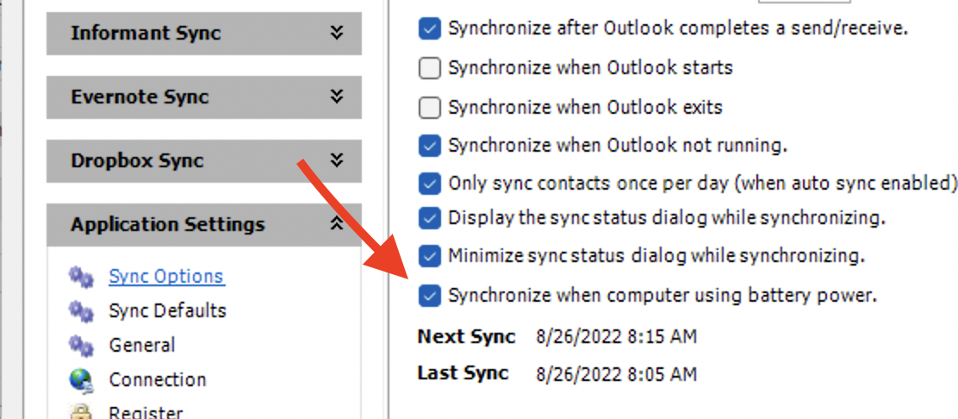Select Sync Defaults in the sidebar
This screenshot has width=958, height=419.
tap(167, 310)
